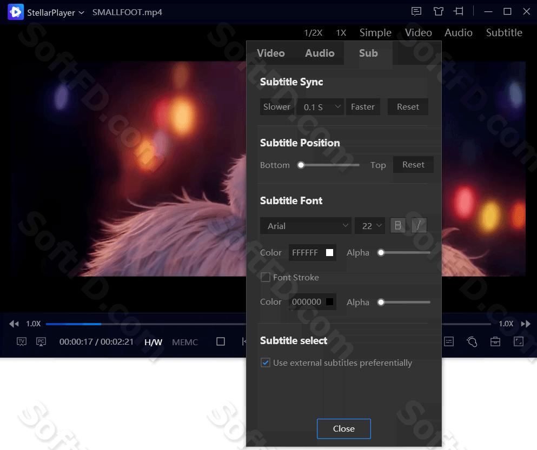Click the TV cast icon

[22, 341]
